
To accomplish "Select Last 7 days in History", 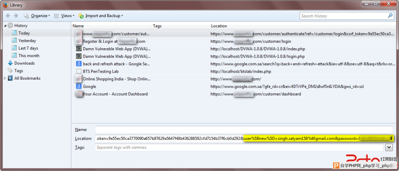I will 28,48.
